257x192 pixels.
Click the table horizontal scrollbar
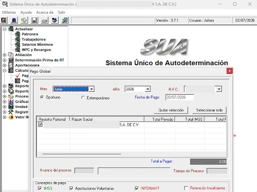coord(82,154)
